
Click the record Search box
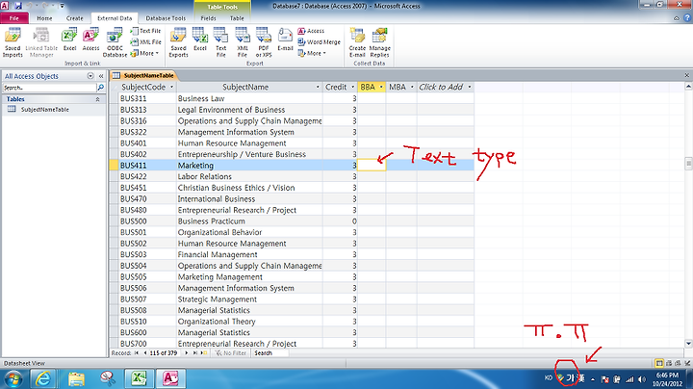[269, 353]
